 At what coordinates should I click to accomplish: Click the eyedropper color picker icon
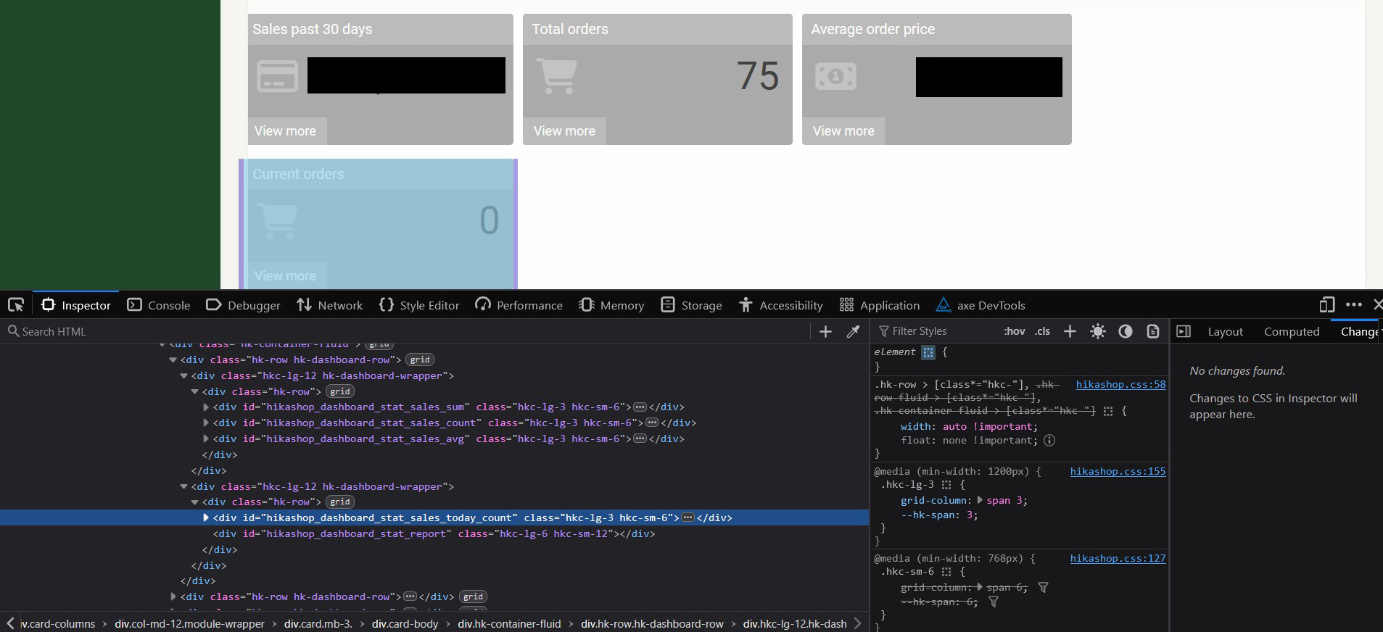tap(853, 331)
